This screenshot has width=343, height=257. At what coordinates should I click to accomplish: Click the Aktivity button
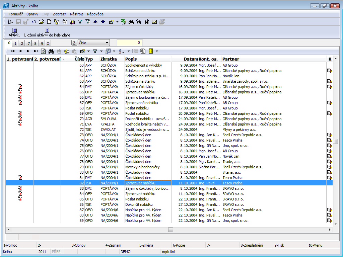[x=14, y=32]
